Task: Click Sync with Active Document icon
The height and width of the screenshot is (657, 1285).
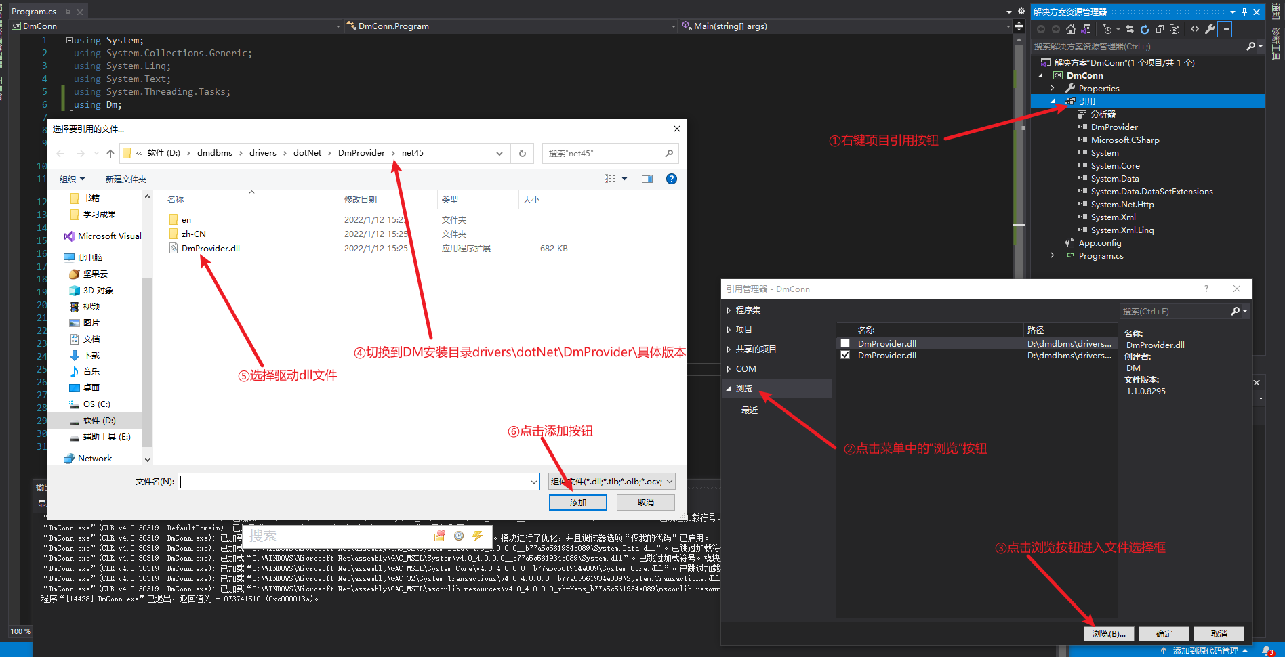Action: pos(1130,29)
